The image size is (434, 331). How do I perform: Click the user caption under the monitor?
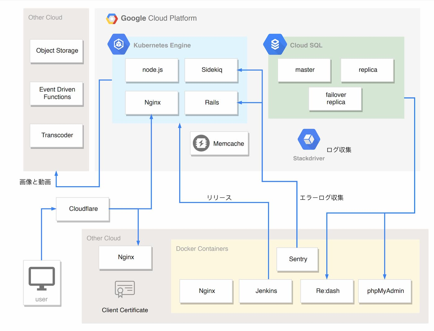coord(41,299)
